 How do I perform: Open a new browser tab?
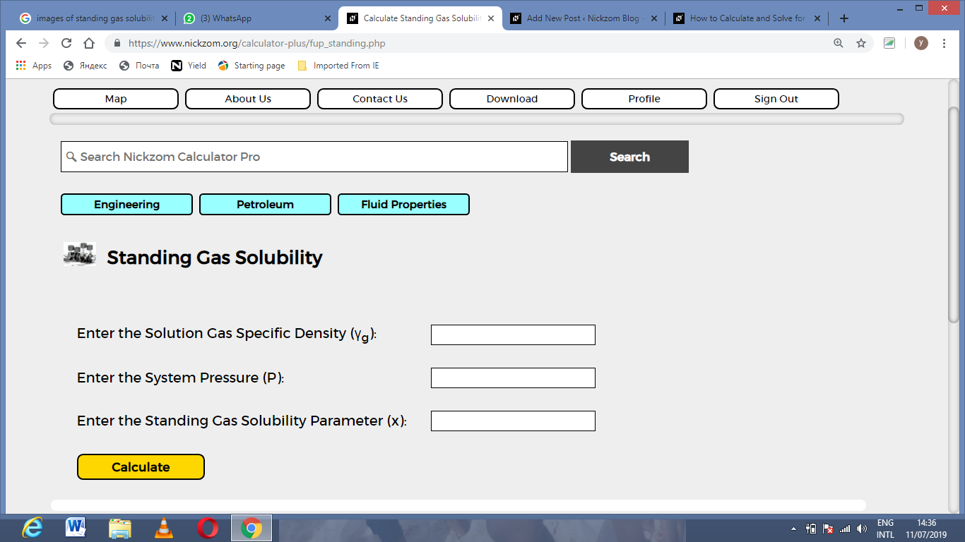tap(844, 18)
